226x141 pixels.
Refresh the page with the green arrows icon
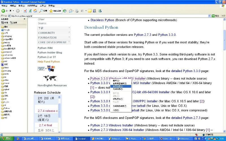tap(30, 11)
